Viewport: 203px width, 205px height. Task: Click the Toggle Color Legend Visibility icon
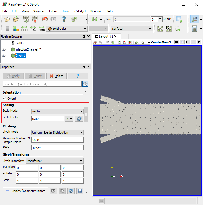(x=7, y=29)
